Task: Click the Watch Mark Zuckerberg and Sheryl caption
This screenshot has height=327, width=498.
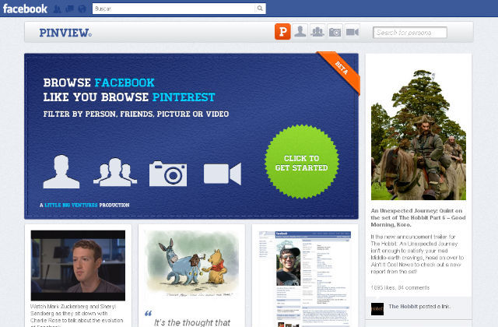Action: coord(77,315)
